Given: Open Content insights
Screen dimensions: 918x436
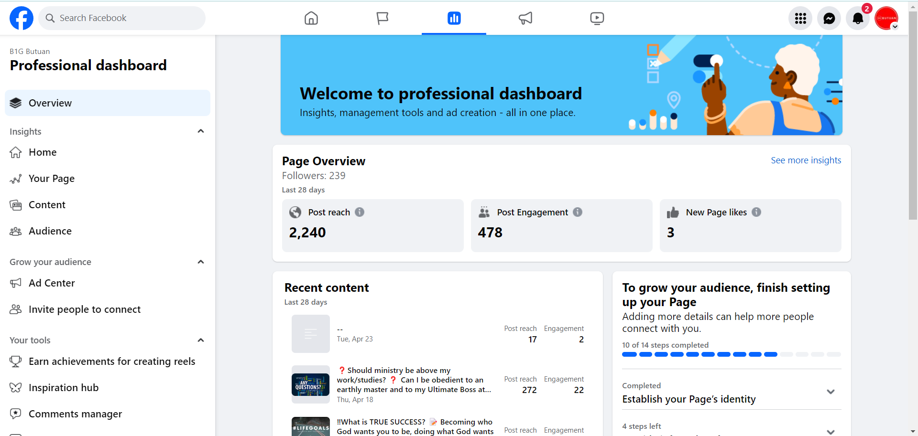Looking at the screenshot, I should pyautogui.click(x=108, y=205).
